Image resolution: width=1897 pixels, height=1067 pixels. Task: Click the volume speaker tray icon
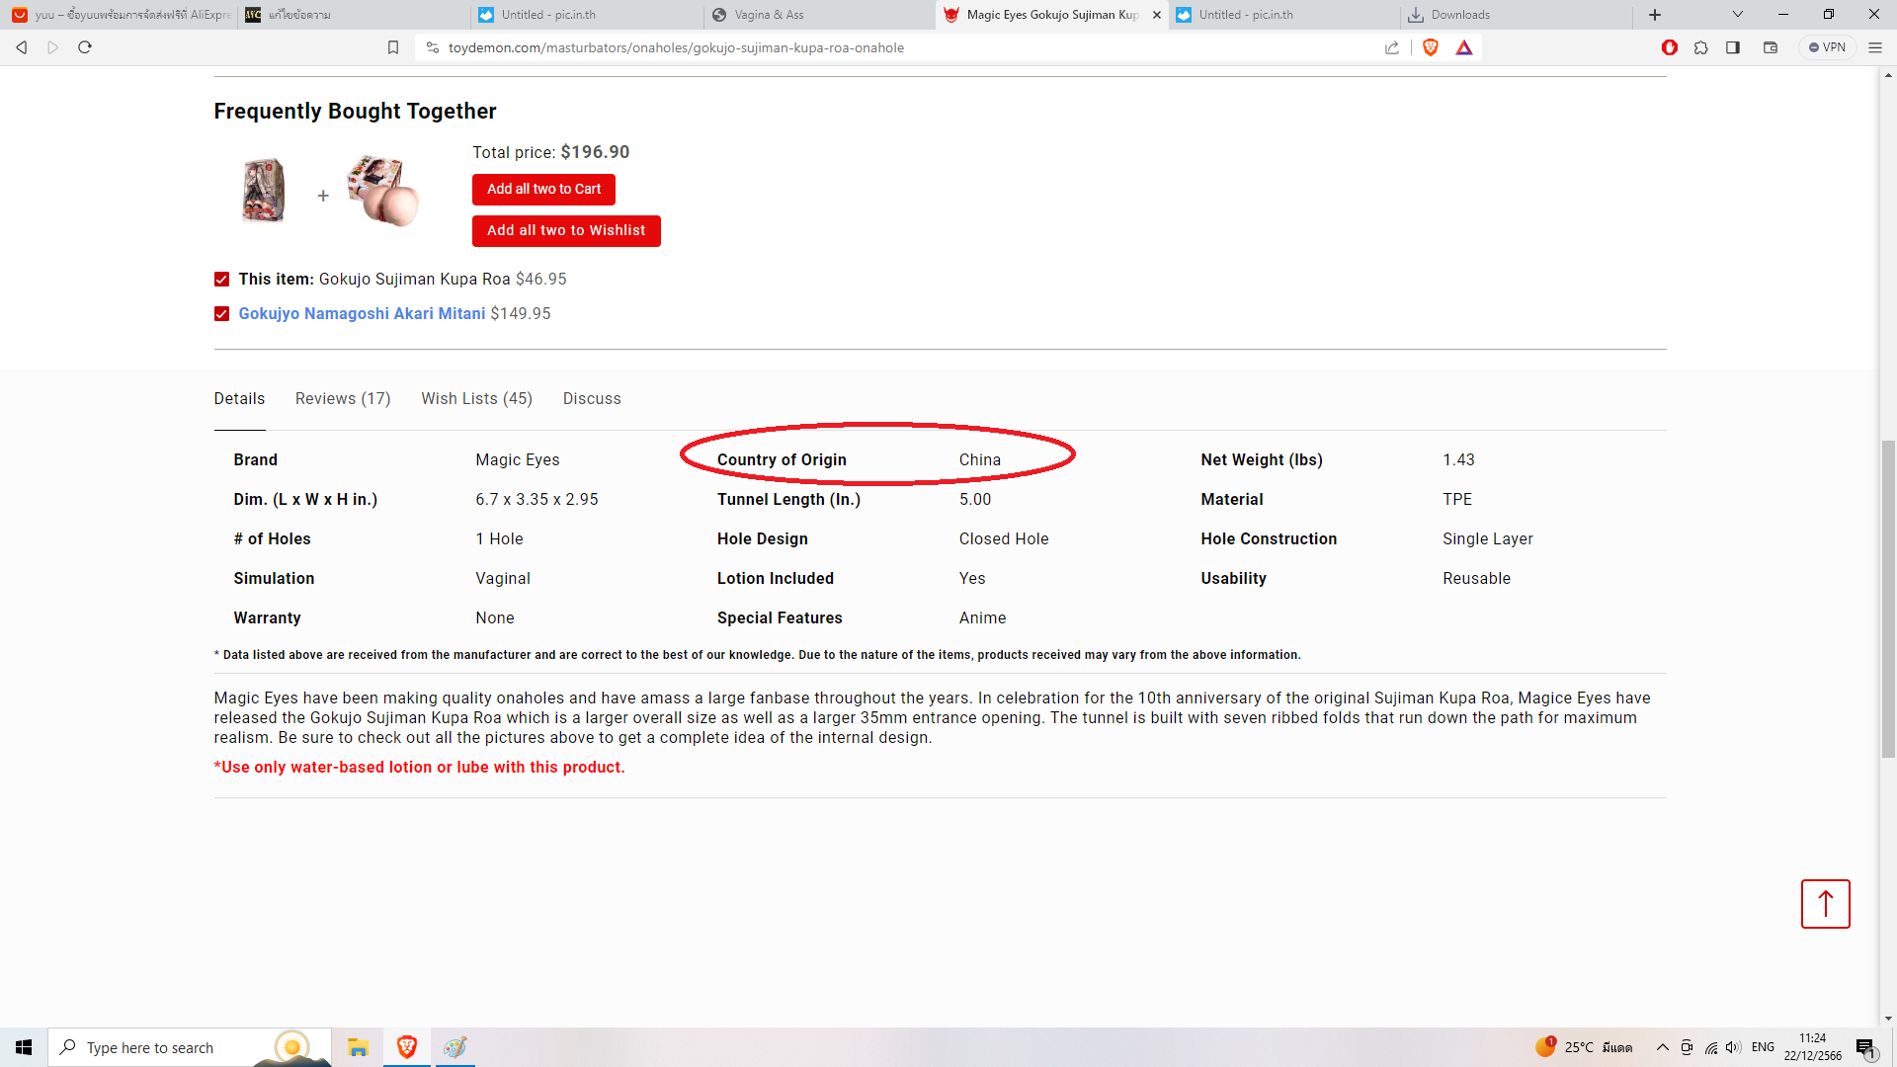pyautogui.click(x=1733, y=1047)
